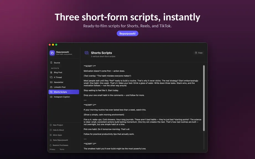Click the Restore Purchases label

click(61, 145)
